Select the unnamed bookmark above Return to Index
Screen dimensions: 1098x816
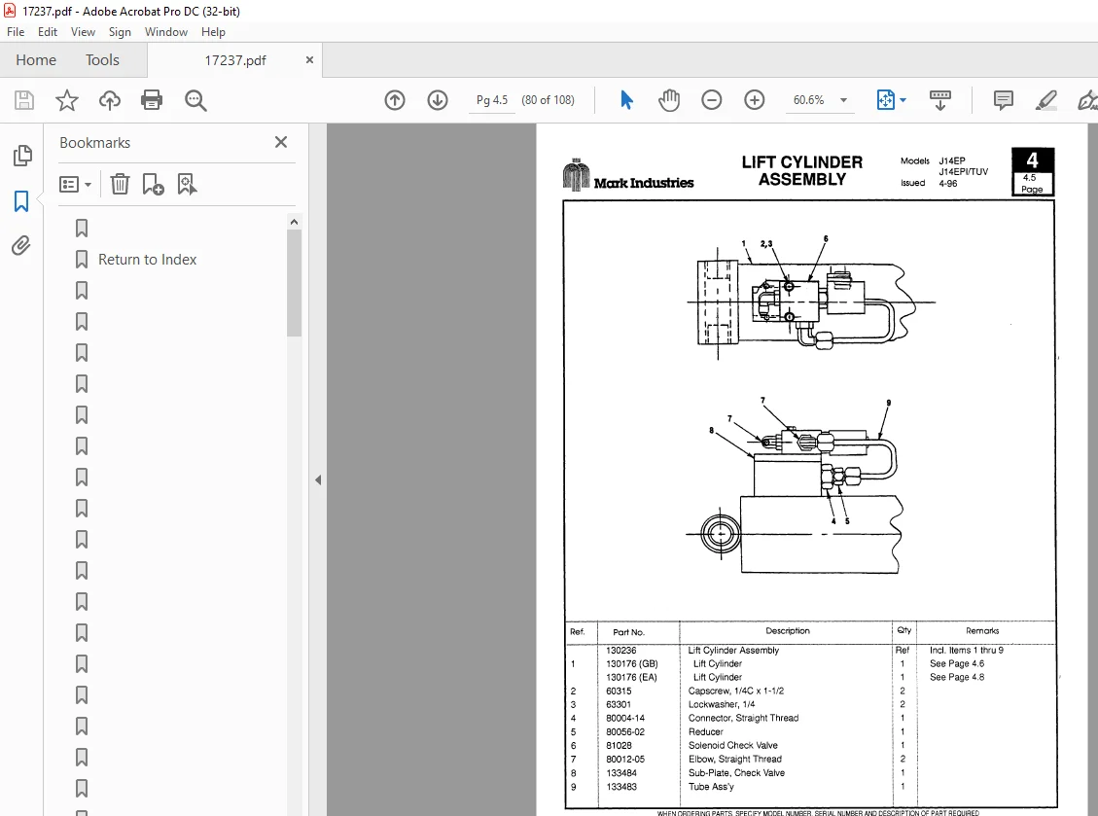click(x=82, y=229)
